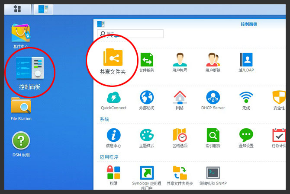The height and width of the screenshot is (194, 290).
Task: Launch File Station from the desktop
Action: pyautogui.click(x=21, y=109)
